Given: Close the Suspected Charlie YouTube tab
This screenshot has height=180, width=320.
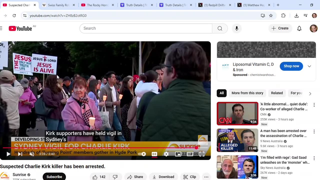Looking at the screenshot, I should coord(35,5).
